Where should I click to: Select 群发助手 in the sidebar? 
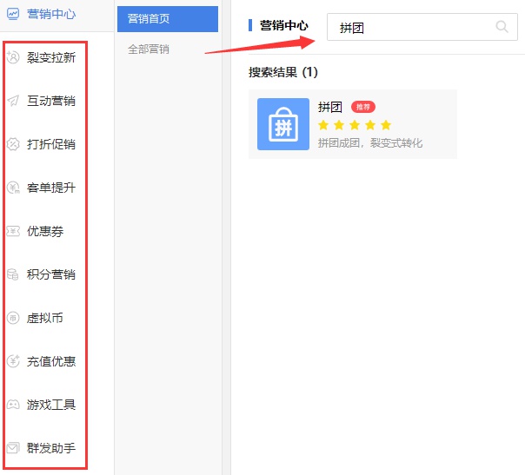click(51, 448)
